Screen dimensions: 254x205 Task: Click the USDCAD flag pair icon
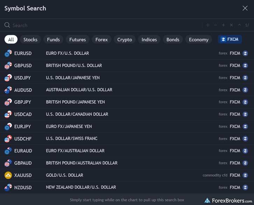(8, 114)
